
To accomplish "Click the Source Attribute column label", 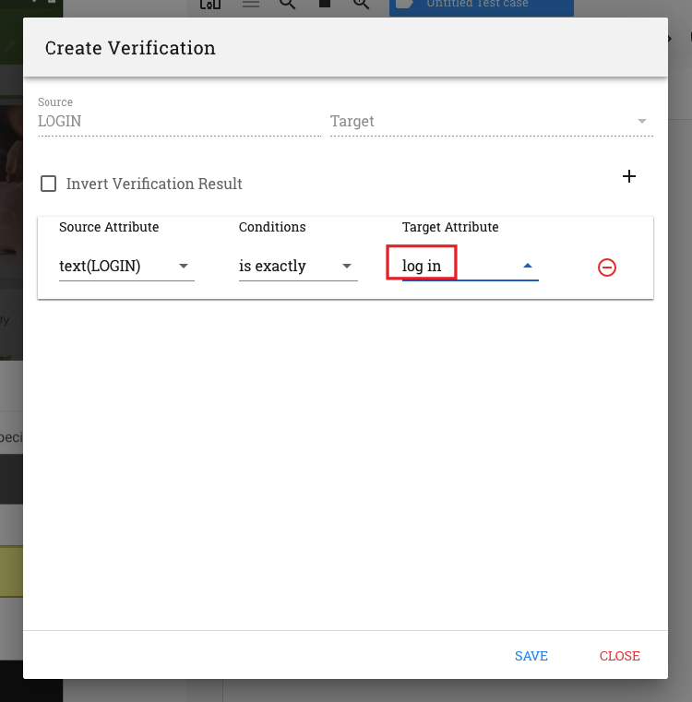I will tap(109, 227).
